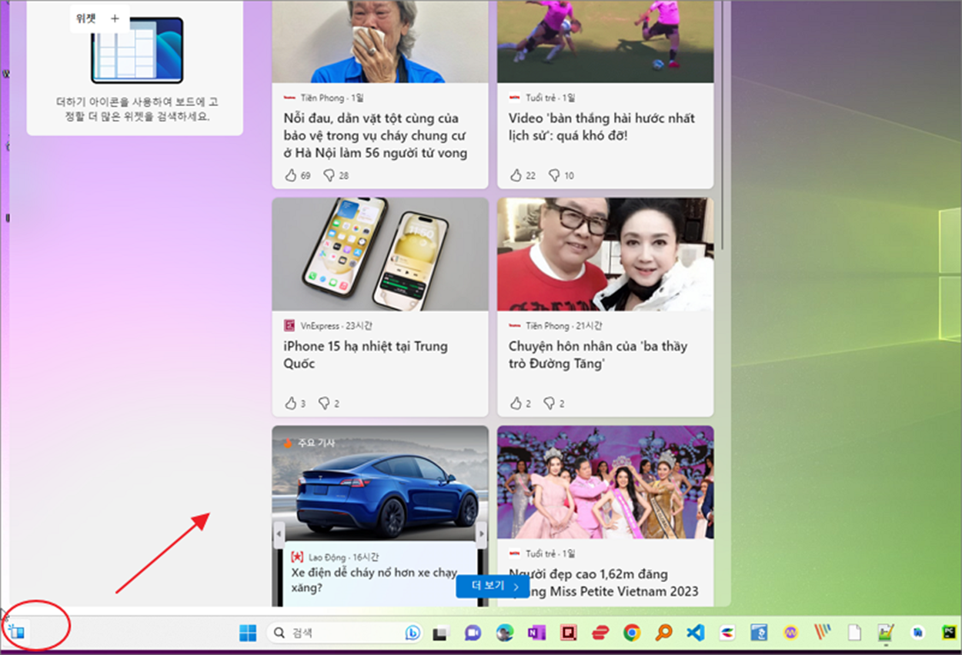Image resolution: width=962 pixels, height=655 pixels.
Task: Open the photo of the man in the blue shirt
Action: coord(380,41)
